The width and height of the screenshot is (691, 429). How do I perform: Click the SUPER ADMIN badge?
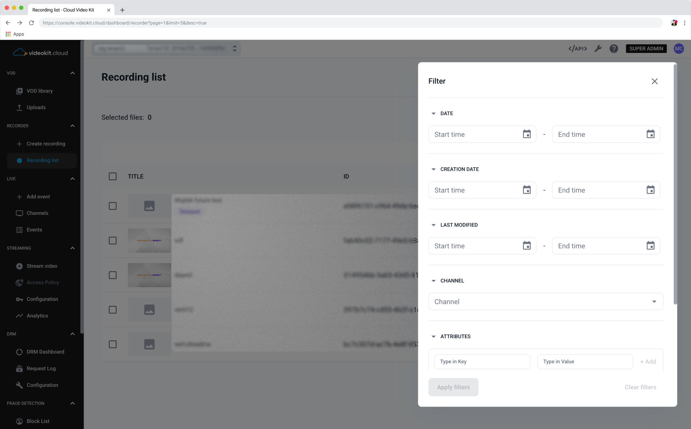(646, 49)
